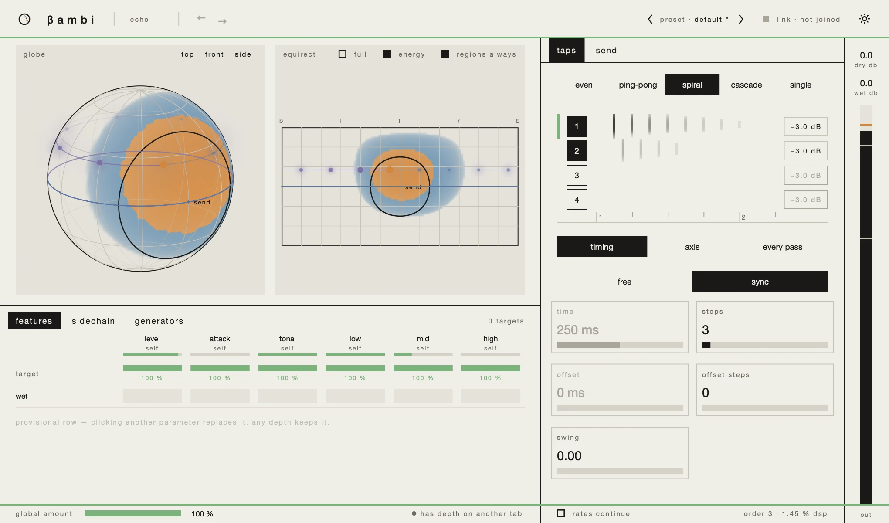Click the orange send node in equirect
Screen dimensions: 889x523
[390, 170]
